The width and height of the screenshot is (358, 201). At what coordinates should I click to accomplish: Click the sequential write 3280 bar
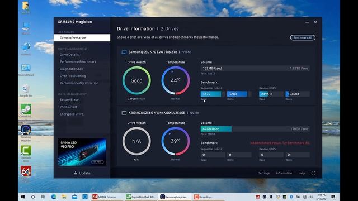[x=239, y=94]
